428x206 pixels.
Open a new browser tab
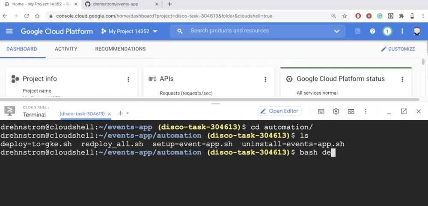point(169,4)
